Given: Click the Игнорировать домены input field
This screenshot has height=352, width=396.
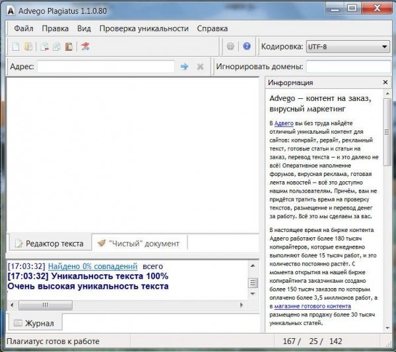Looking at the screenshot, I should (x=348, y=67).
